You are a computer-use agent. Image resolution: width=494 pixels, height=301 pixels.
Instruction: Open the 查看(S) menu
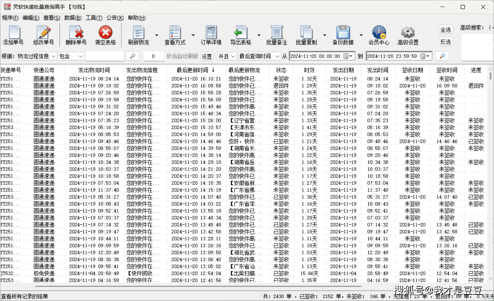click(x=52, y=18)
